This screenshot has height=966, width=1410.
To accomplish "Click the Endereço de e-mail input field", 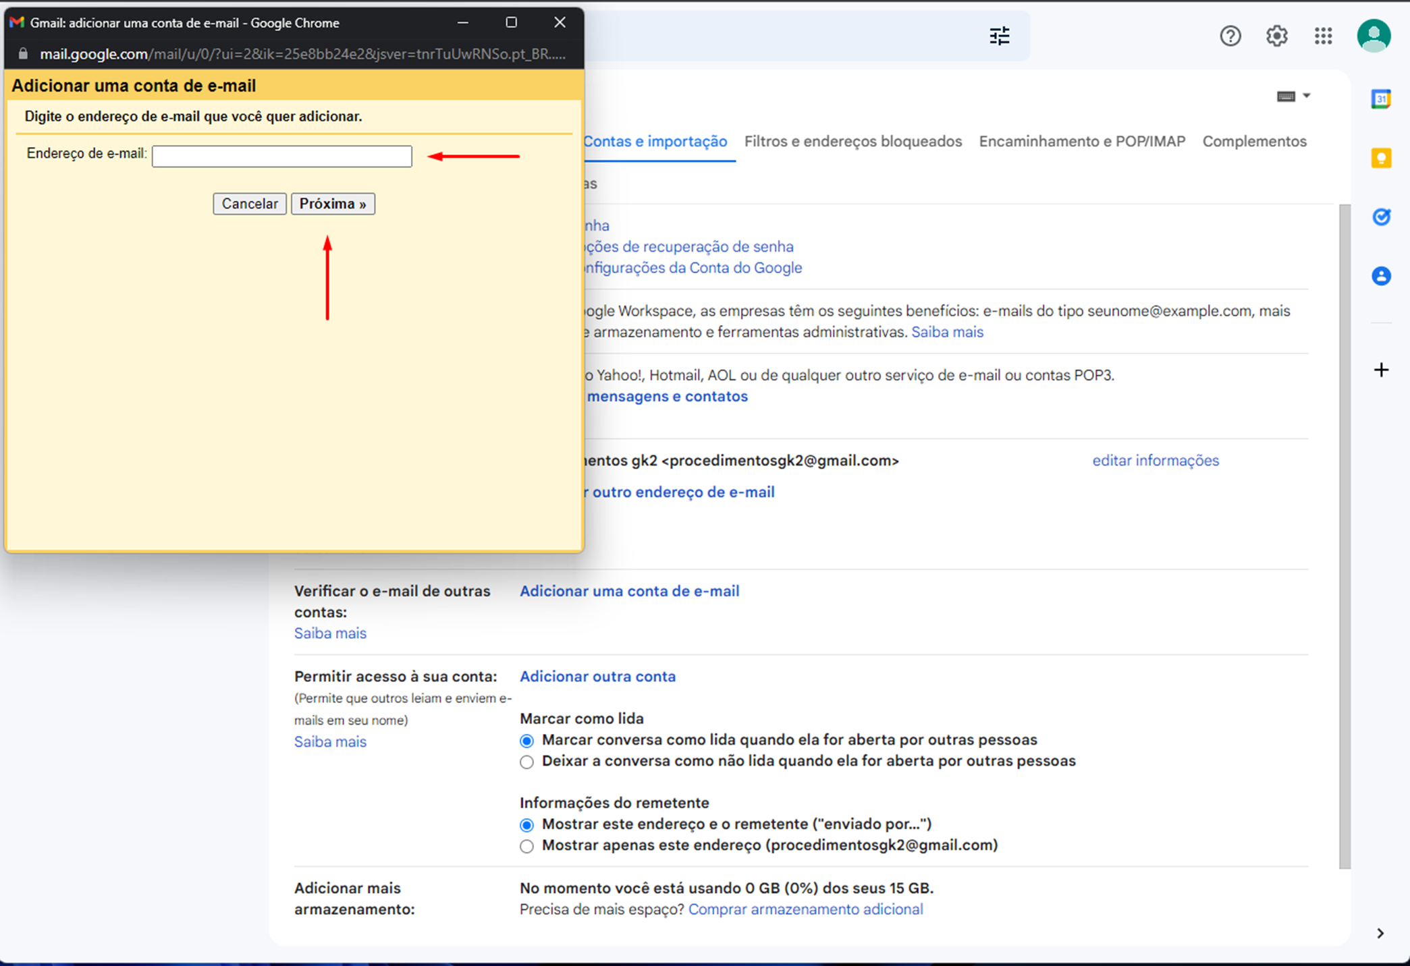I will point(282,157).
